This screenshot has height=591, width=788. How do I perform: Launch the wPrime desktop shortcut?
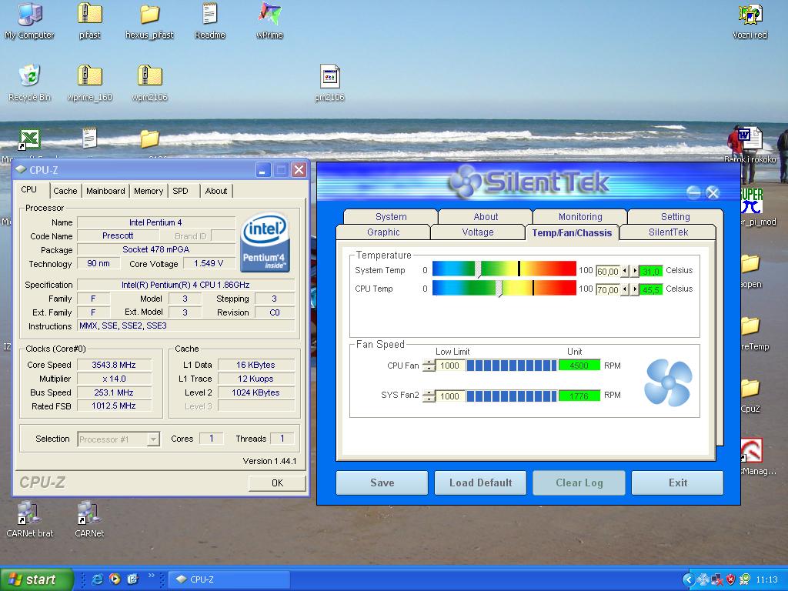pos(269,21)
